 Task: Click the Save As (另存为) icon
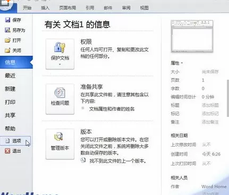coord(7,30)
